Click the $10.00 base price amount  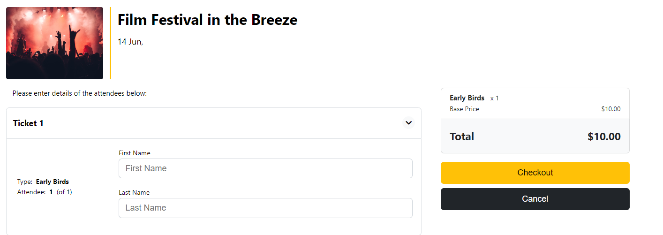tap(610, 109)
